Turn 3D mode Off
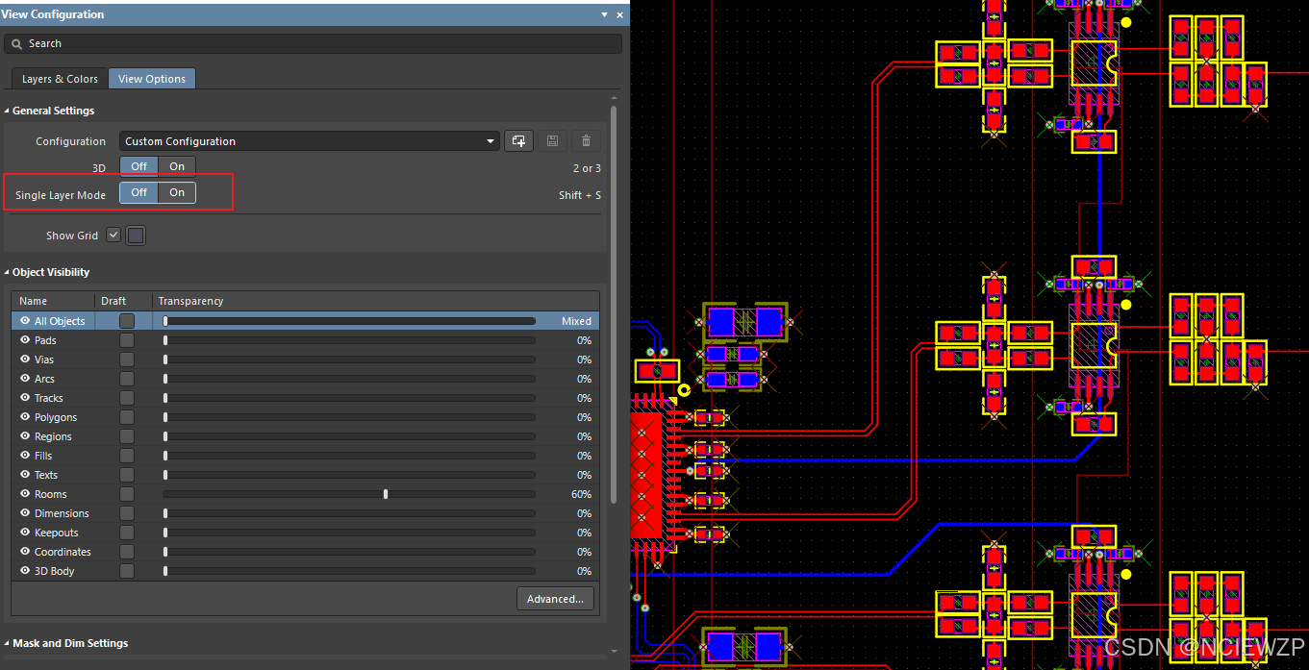Screen dimensions: 1309x670 pos(139,166)
